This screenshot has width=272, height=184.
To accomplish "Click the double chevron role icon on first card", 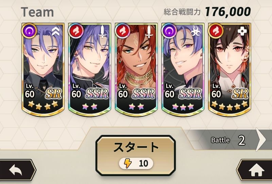I will 56,31.
